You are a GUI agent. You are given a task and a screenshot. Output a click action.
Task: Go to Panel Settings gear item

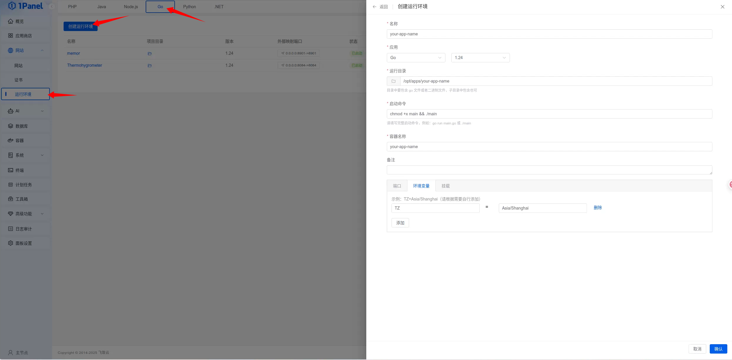click(23, 243)
